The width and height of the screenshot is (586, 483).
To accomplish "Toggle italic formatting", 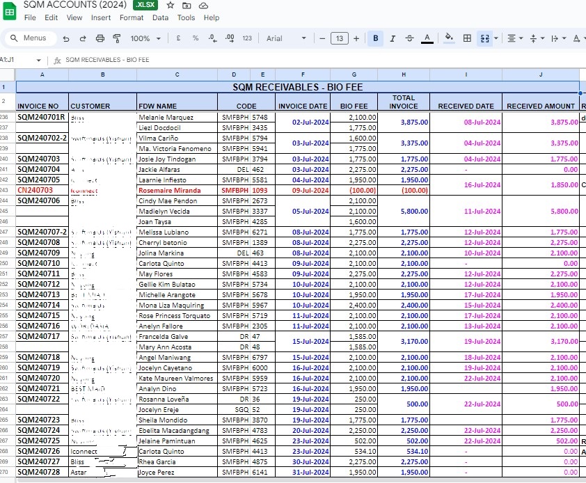I will pos(393,38).
